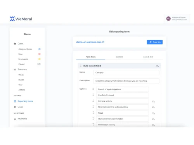Show Week summary

click(x=21, y=75)
